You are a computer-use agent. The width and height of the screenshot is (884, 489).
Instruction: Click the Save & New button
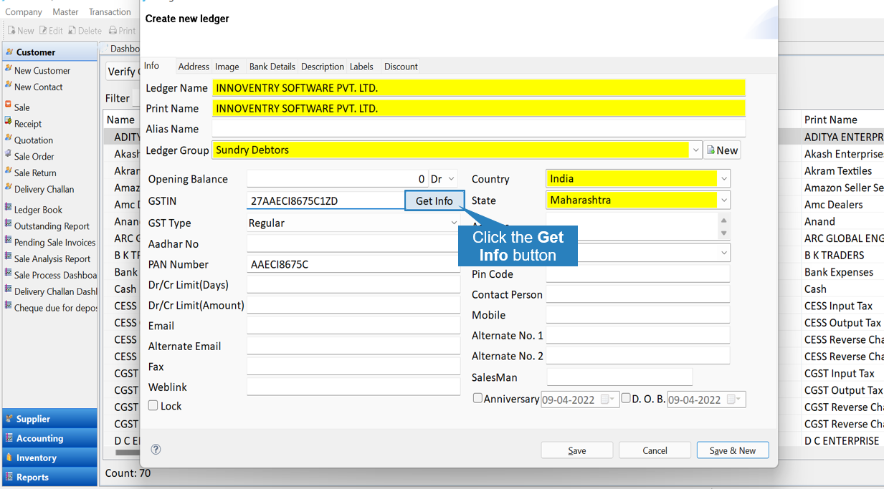[x=733, y=450]
